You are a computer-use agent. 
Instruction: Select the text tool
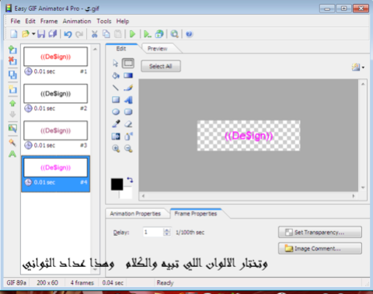tap(128, 100)
